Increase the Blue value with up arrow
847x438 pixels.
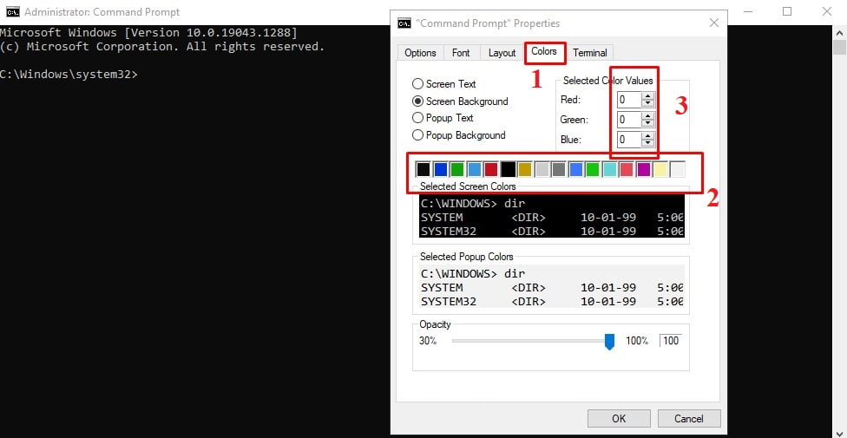[647, 135]
